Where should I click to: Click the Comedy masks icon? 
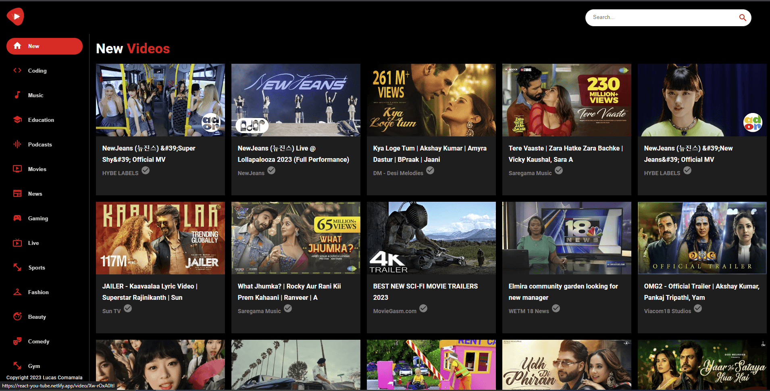pyautogui.click(x=17, y=341)
